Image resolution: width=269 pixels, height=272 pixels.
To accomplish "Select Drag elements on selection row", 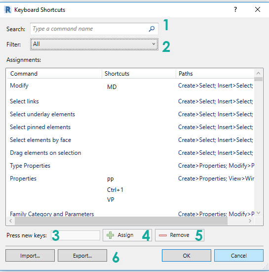I will coord(130,153).
